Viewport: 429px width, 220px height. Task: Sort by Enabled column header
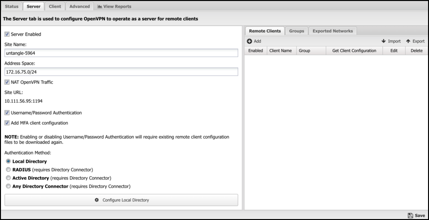click(x=255, y=50)
